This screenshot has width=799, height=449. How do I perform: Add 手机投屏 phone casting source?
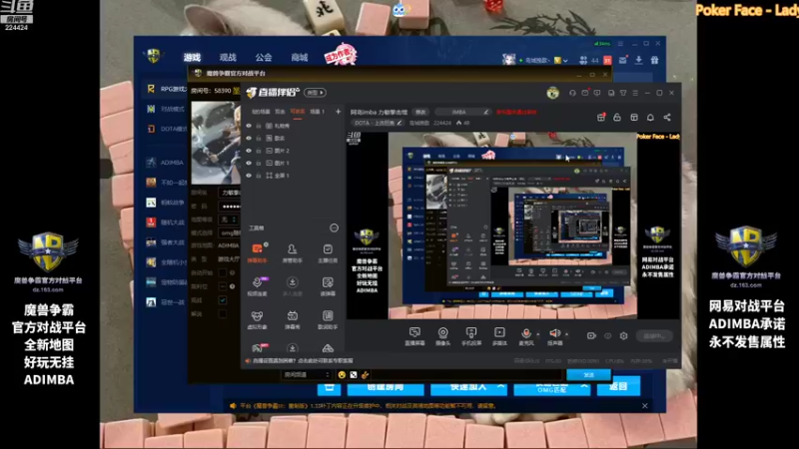pos(471,336)
